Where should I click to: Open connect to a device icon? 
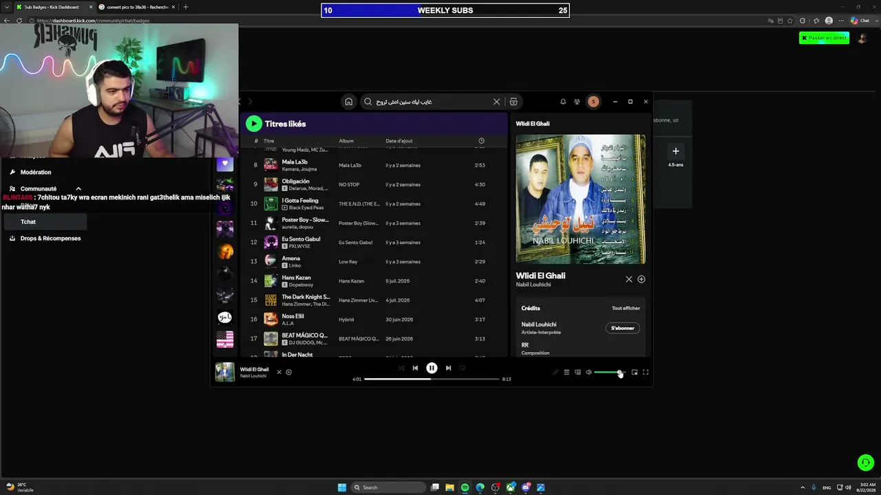577,373
